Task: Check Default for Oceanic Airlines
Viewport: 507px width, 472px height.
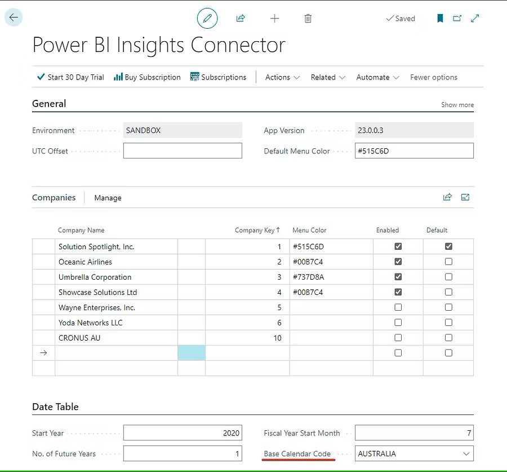Action: click(448, 262)
